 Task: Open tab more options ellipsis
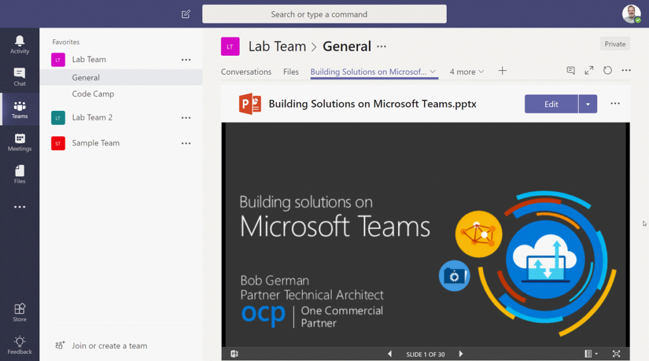click(x=626, y=70)
